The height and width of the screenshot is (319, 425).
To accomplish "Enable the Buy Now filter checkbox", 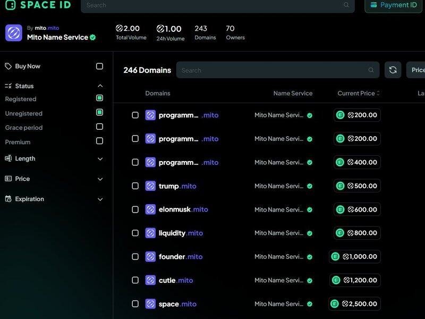I will [99, 66].
